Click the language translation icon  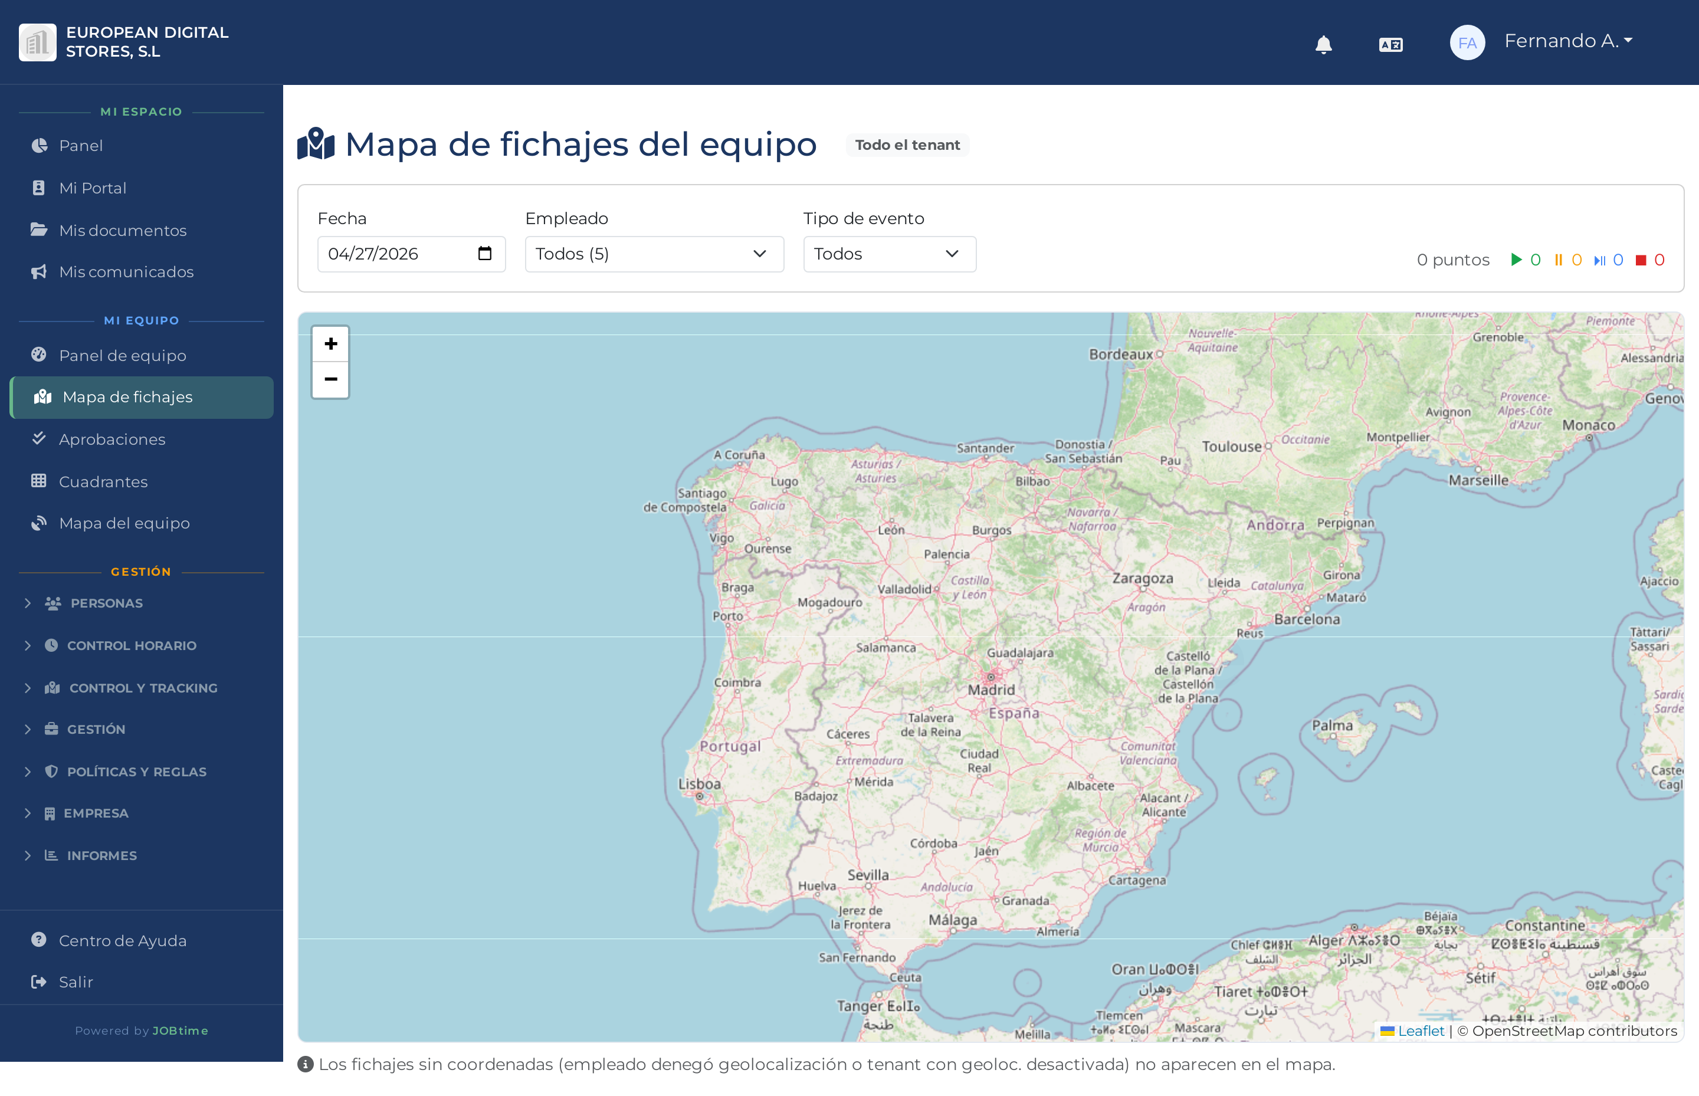[x=1390, y=44]
